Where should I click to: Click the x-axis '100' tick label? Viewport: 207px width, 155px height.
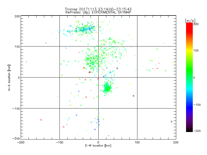137,142
